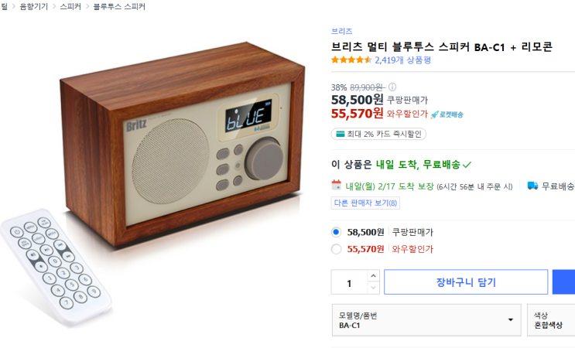Click the star rating icons

(x=351, y=60)
